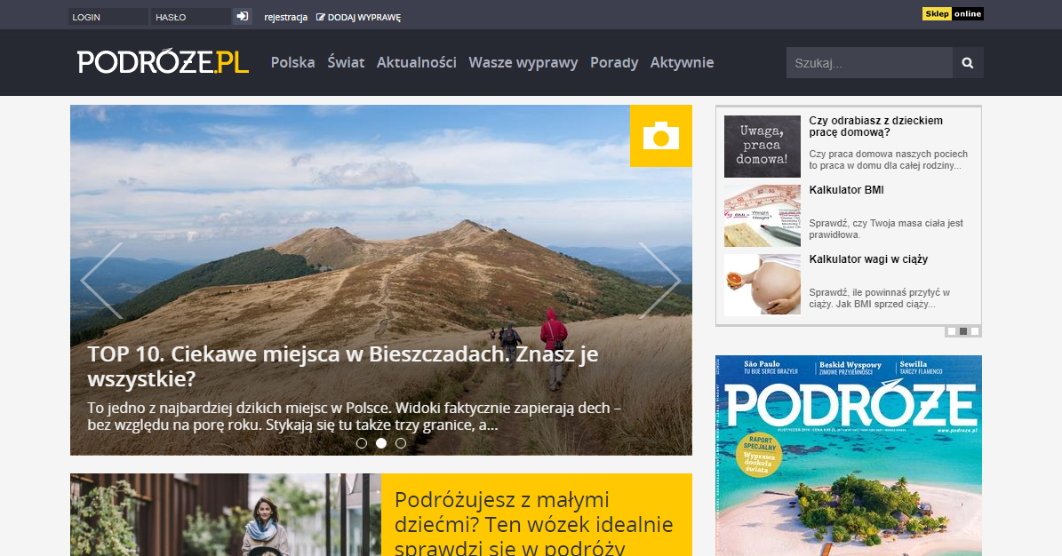The image size is (1062, 556).
Task: Open the photo gallery camera icon
Action: (x=660, y=135)
